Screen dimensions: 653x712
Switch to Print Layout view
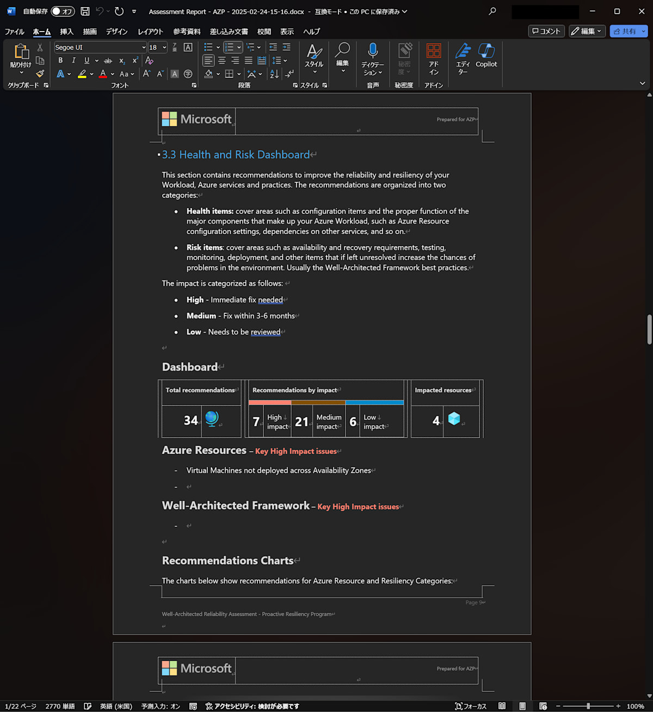[x=522, y=706]
